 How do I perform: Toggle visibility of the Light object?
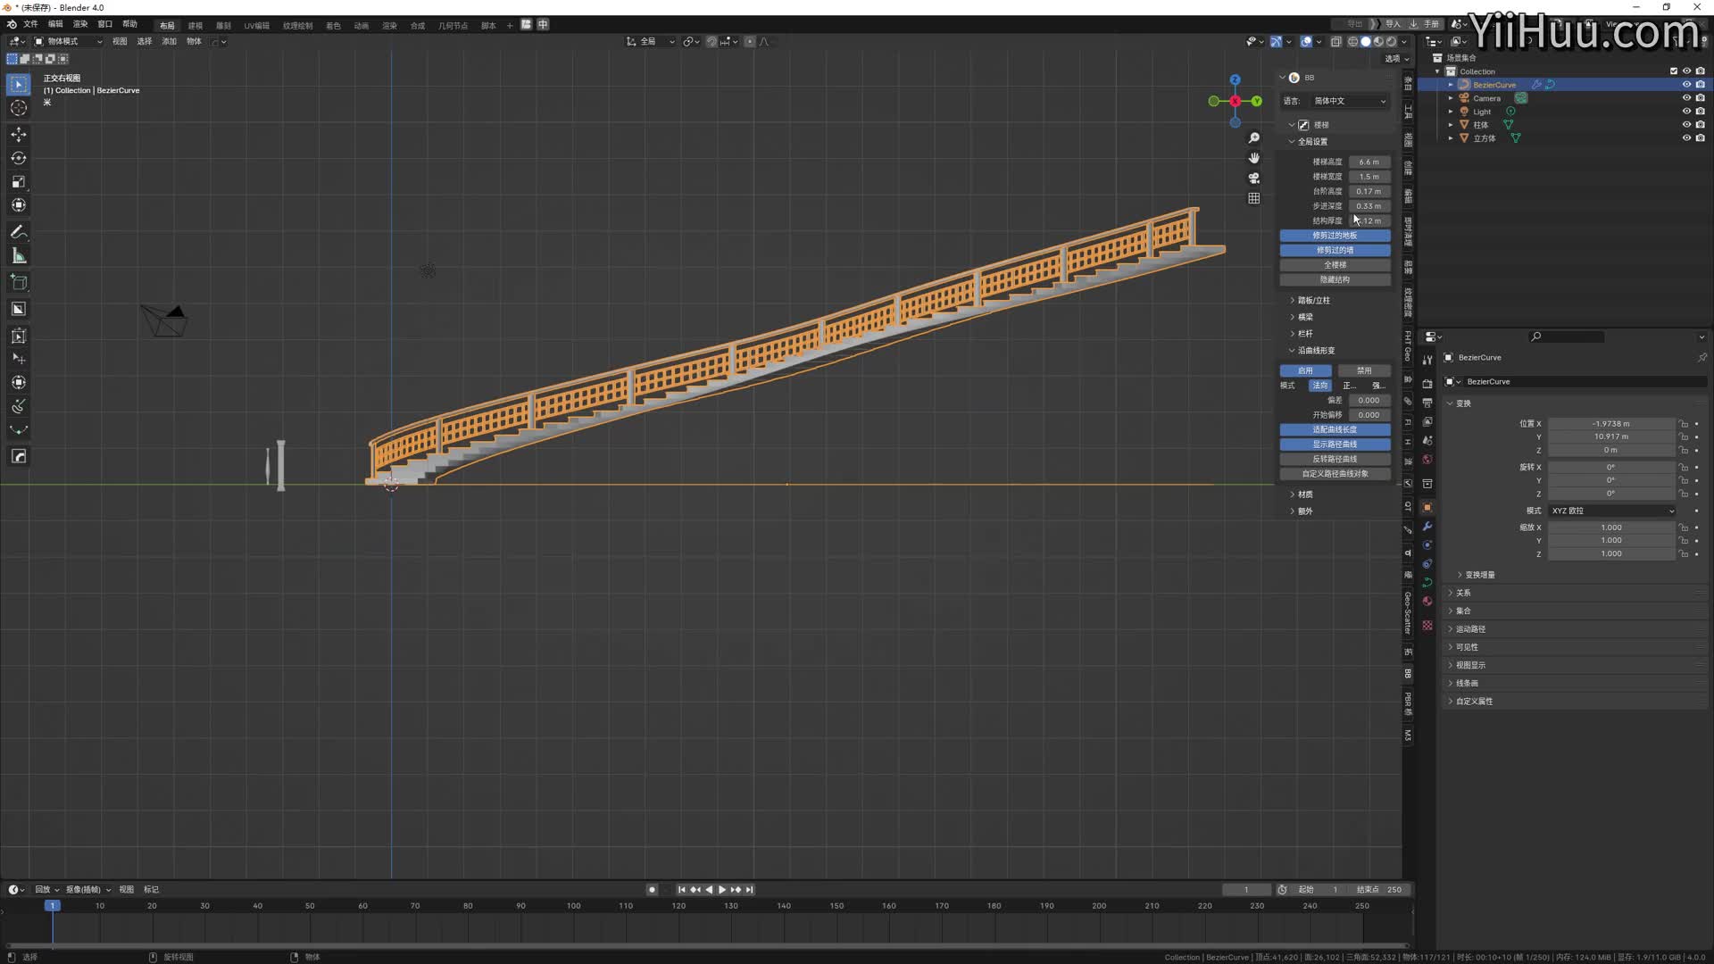point(1686,112)
